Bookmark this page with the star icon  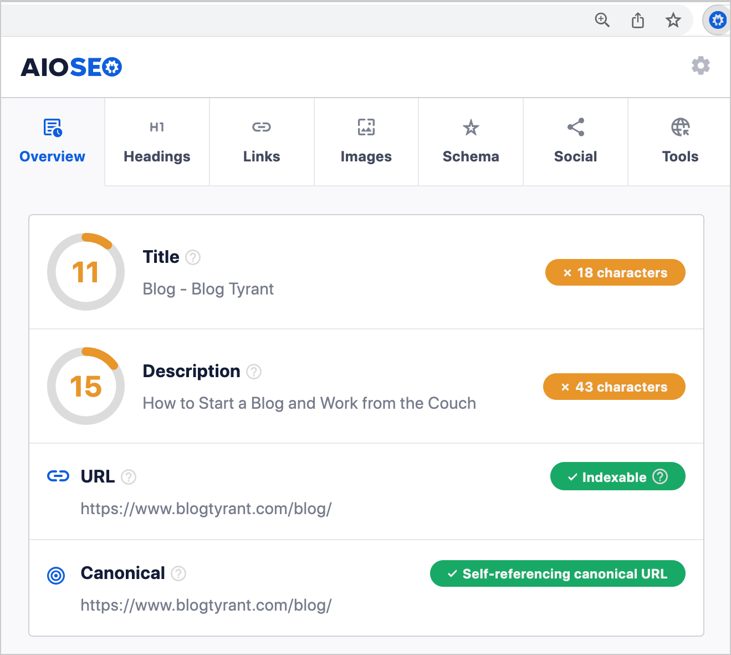click(673, 21)
